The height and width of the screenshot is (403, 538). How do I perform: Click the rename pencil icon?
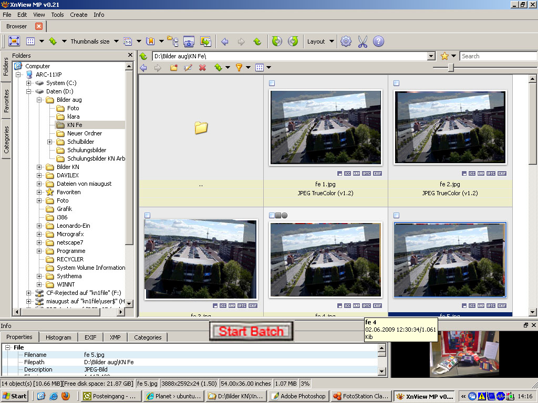[x=188, y=68]
